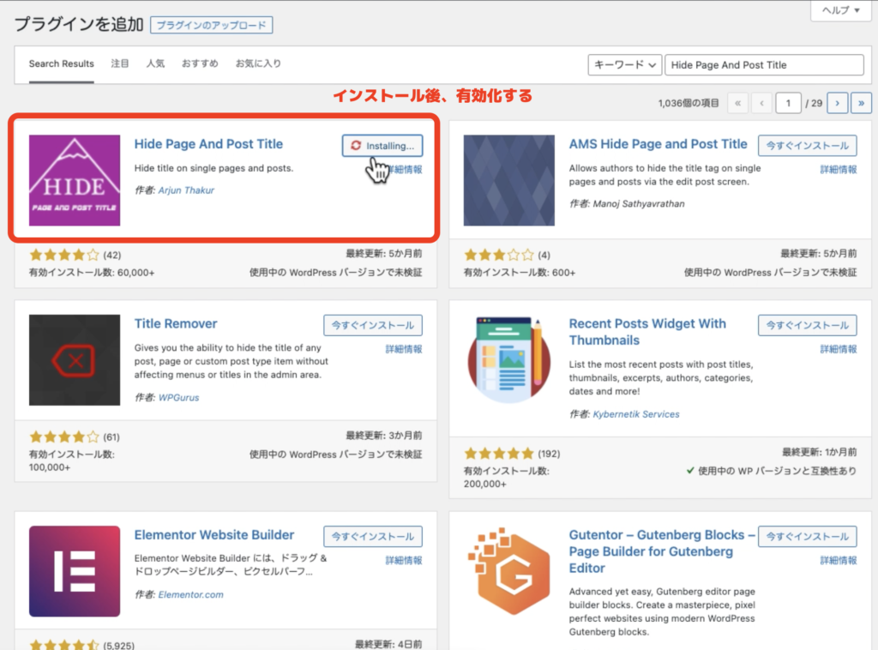Click the star rating for Title Remover

coord(64,436)
